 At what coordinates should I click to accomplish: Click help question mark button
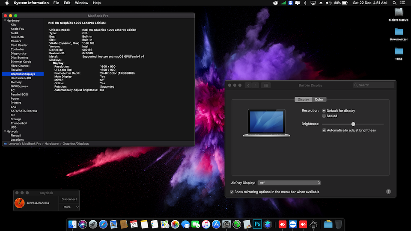pos(388,192)
